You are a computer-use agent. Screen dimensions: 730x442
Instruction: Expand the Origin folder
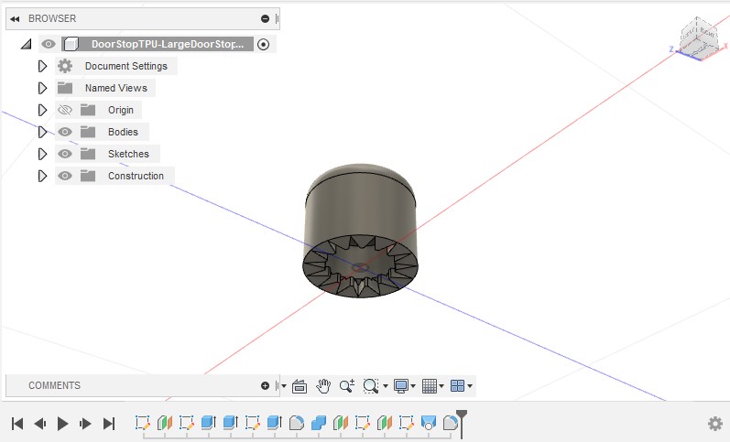[42, 110]
